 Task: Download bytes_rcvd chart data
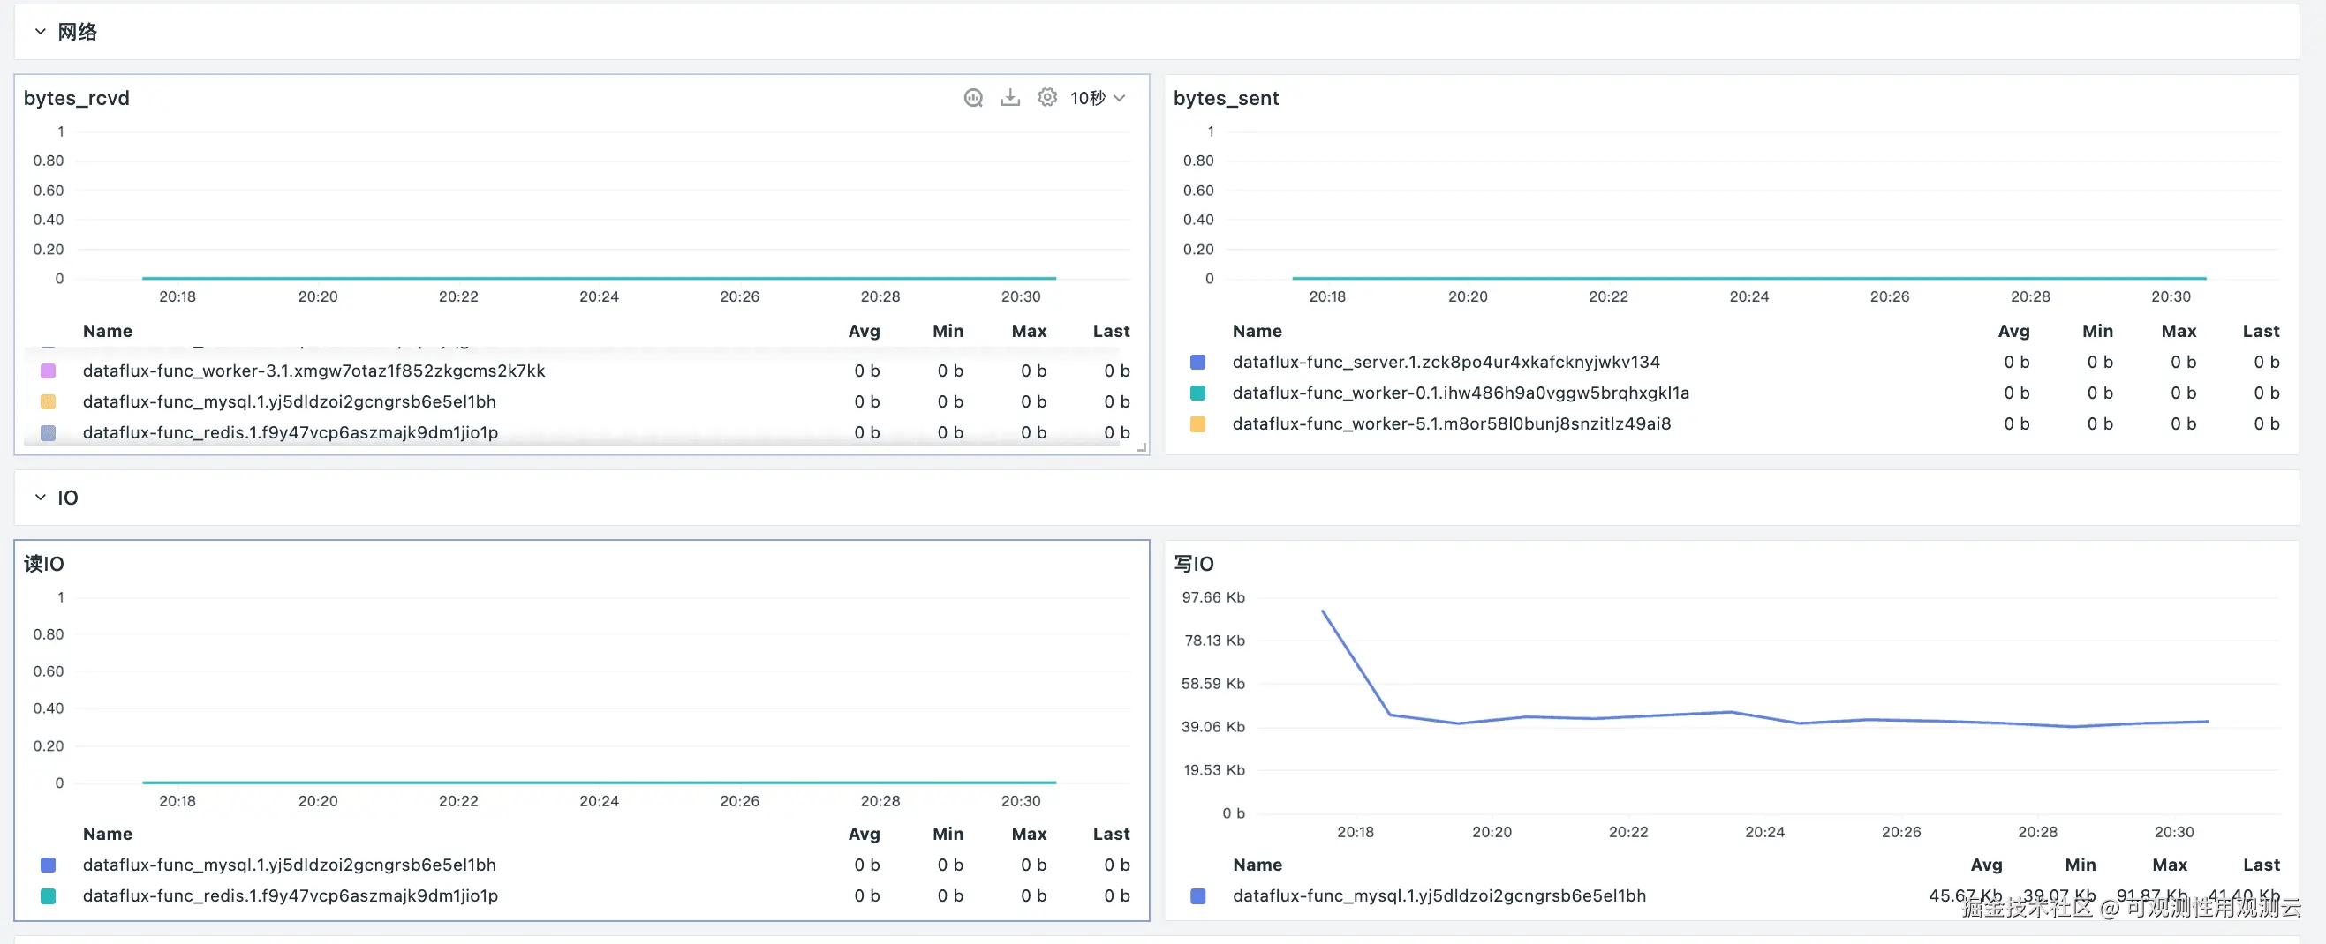(1009, 97)
